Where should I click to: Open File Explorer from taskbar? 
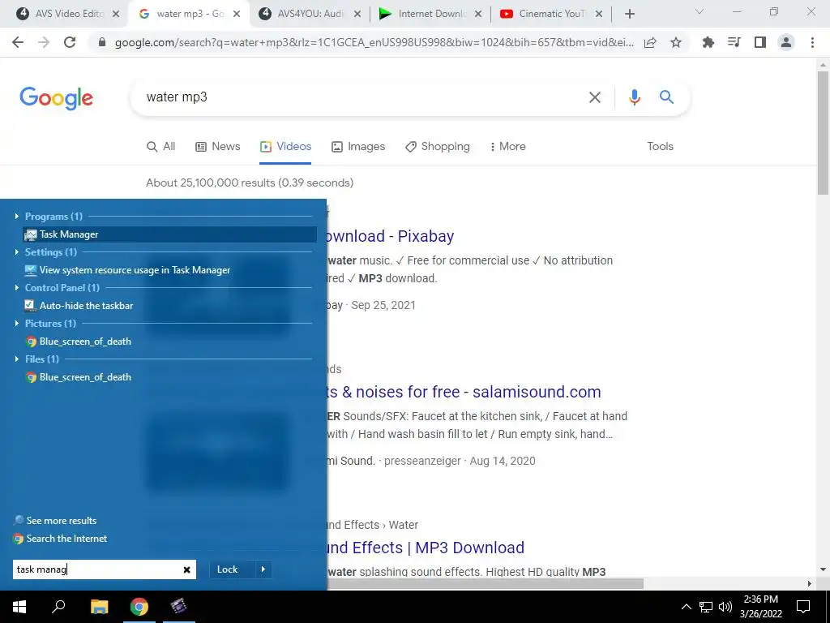(99, 607)
